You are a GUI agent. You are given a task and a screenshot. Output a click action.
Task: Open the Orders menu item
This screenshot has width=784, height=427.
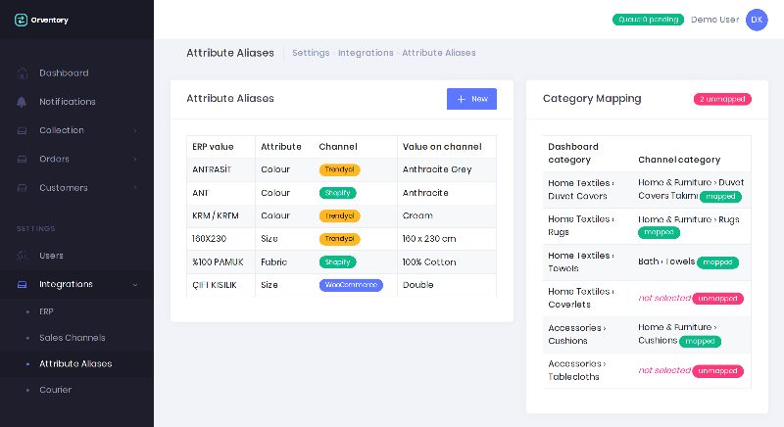54,159
